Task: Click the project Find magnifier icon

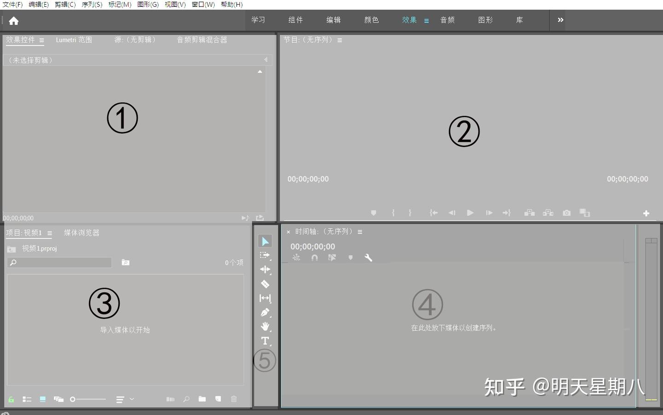Action: (186, 399)
